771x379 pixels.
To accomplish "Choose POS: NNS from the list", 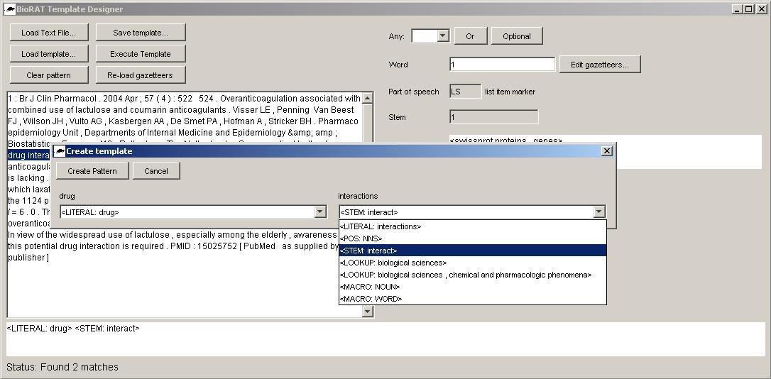I will pyautogui.click(x=361, y=238).
